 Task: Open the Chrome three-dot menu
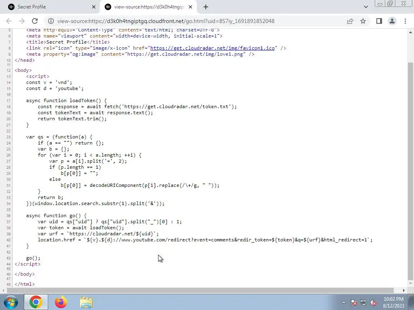[x=405, y=21]
